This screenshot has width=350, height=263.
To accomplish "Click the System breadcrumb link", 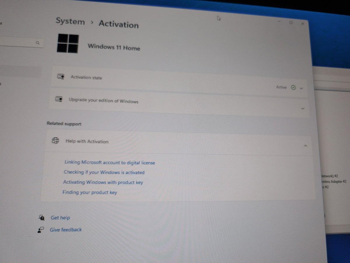I will tap(70, 22).
